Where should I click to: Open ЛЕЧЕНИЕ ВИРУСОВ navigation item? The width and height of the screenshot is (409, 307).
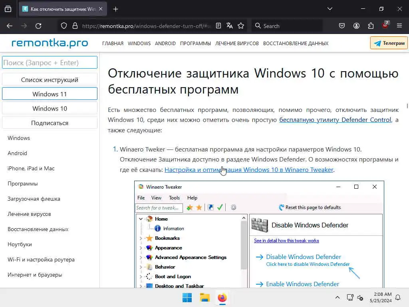coord(237,43)
